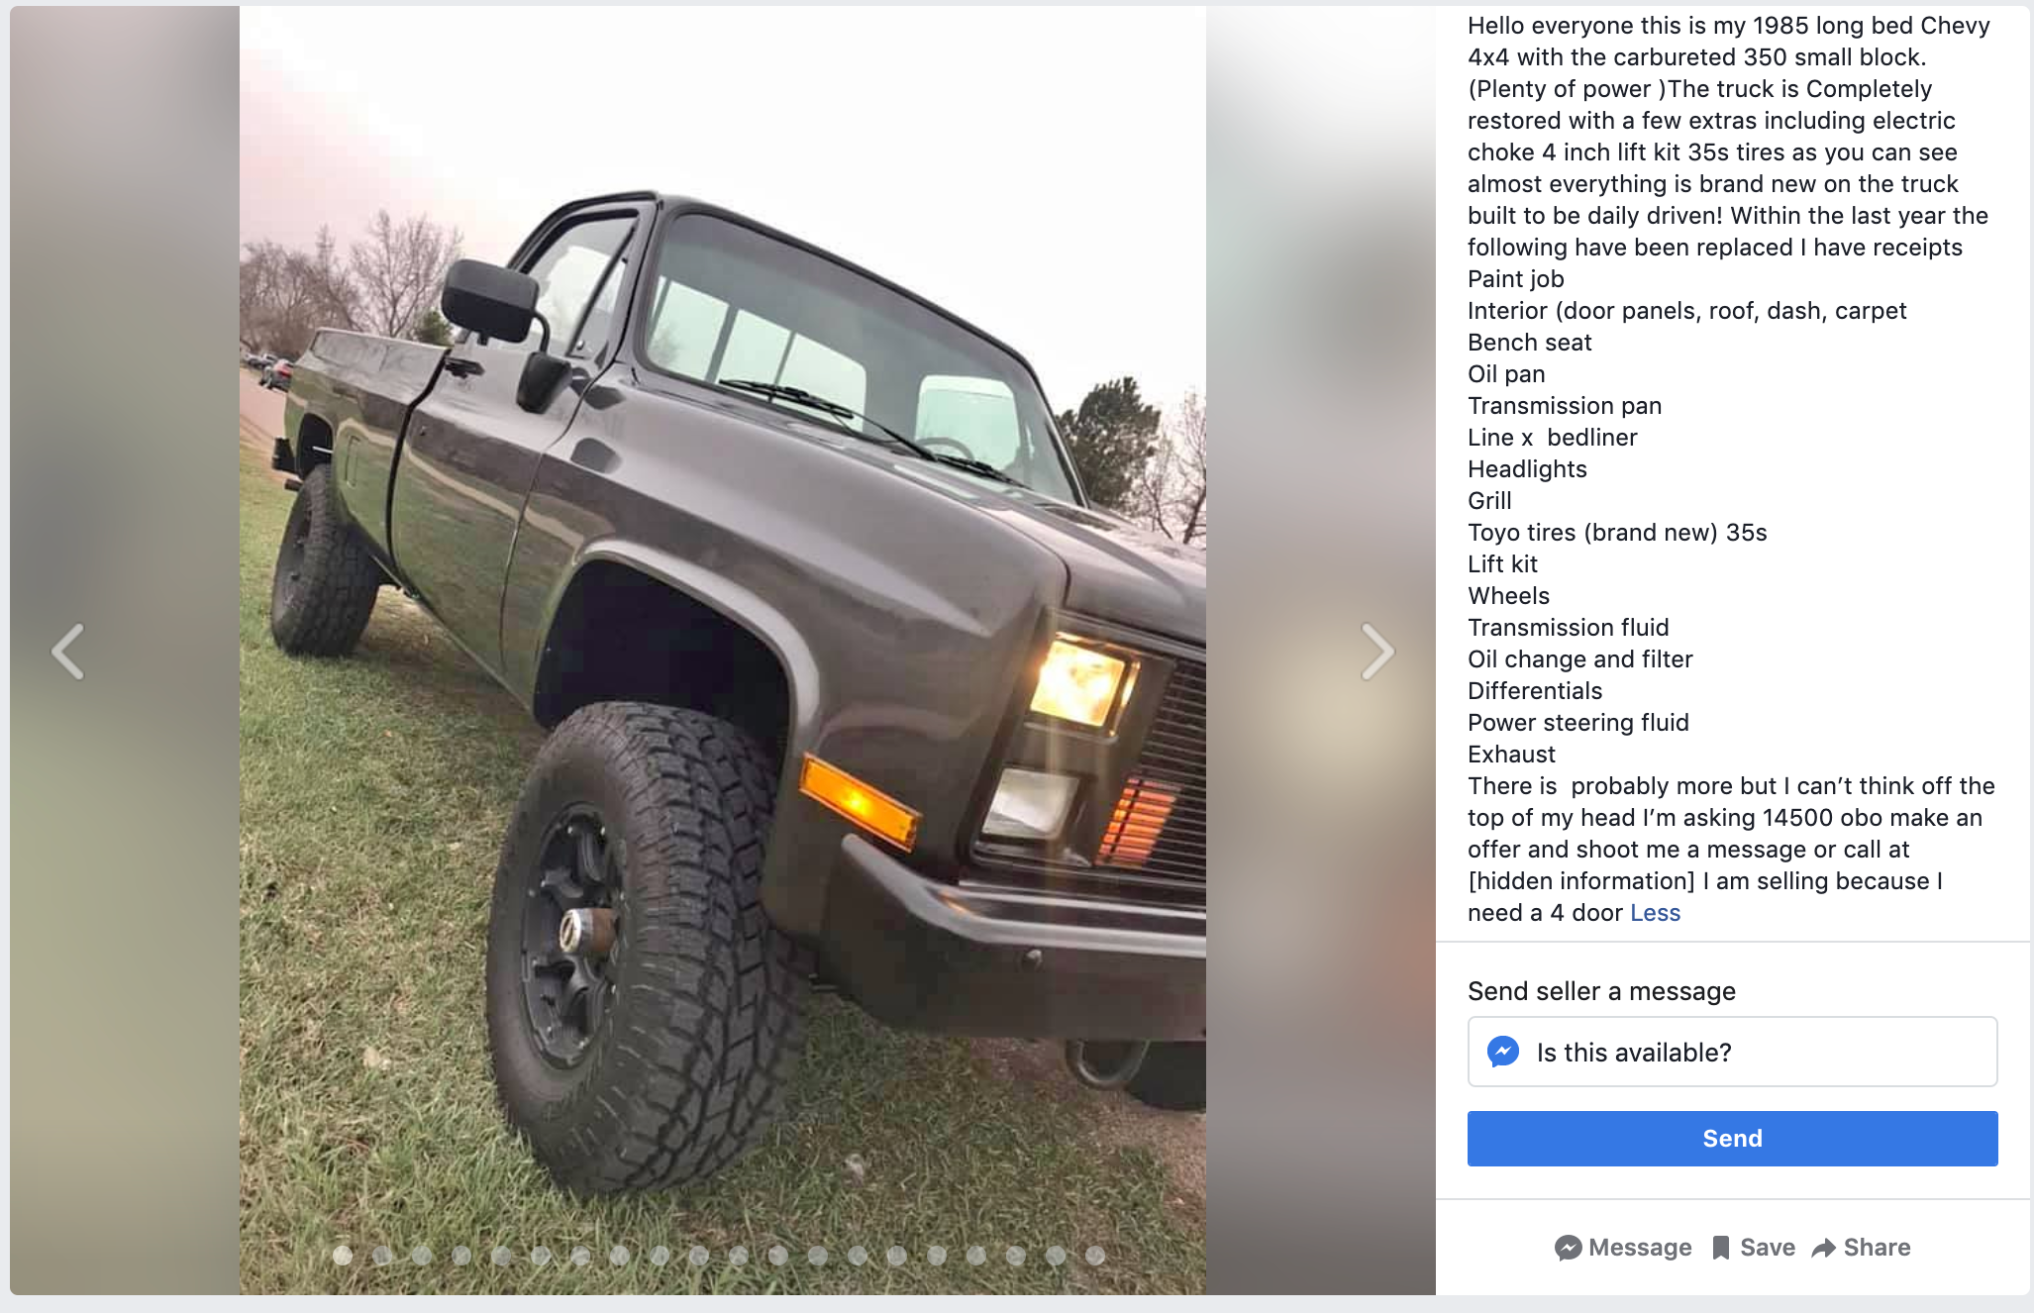Select the second-to-last photo indicator dot
Viewport: 2034px width, 1313px height.
pos(1056,1256)
